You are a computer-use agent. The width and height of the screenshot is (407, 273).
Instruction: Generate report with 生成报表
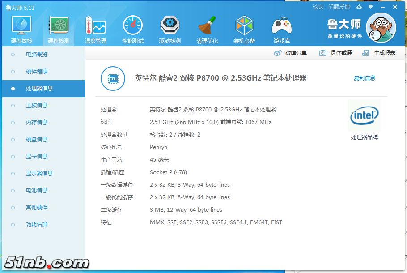(x=379, y=53)
